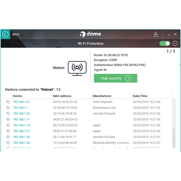Open High security details button
The image size is (181, 181).
coord(116,78)
